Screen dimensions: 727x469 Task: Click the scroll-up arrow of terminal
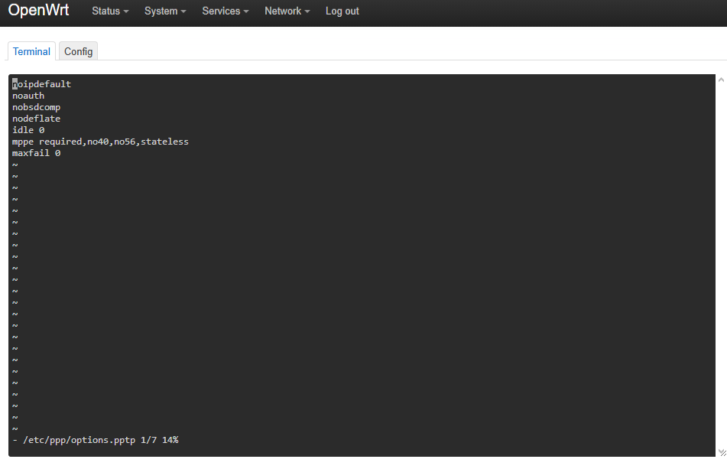722,80
